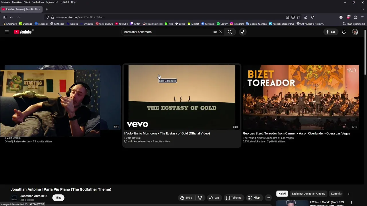Expand the Muut kirjanmerkit bookmarks folder
367x206 pixels.
pyautogui.click(x=354, y=24)
